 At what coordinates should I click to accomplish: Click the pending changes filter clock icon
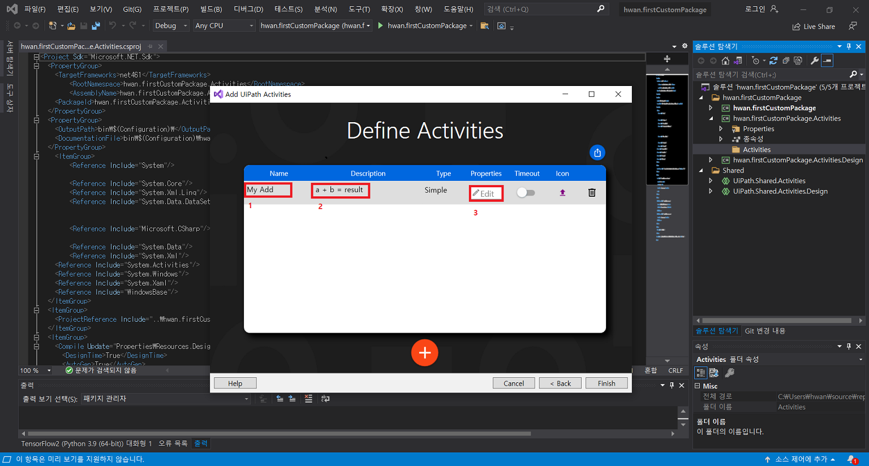(x=755, y=61)
